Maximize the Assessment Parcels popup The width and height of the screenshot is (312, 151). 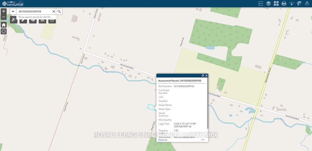tap(203, 76)
